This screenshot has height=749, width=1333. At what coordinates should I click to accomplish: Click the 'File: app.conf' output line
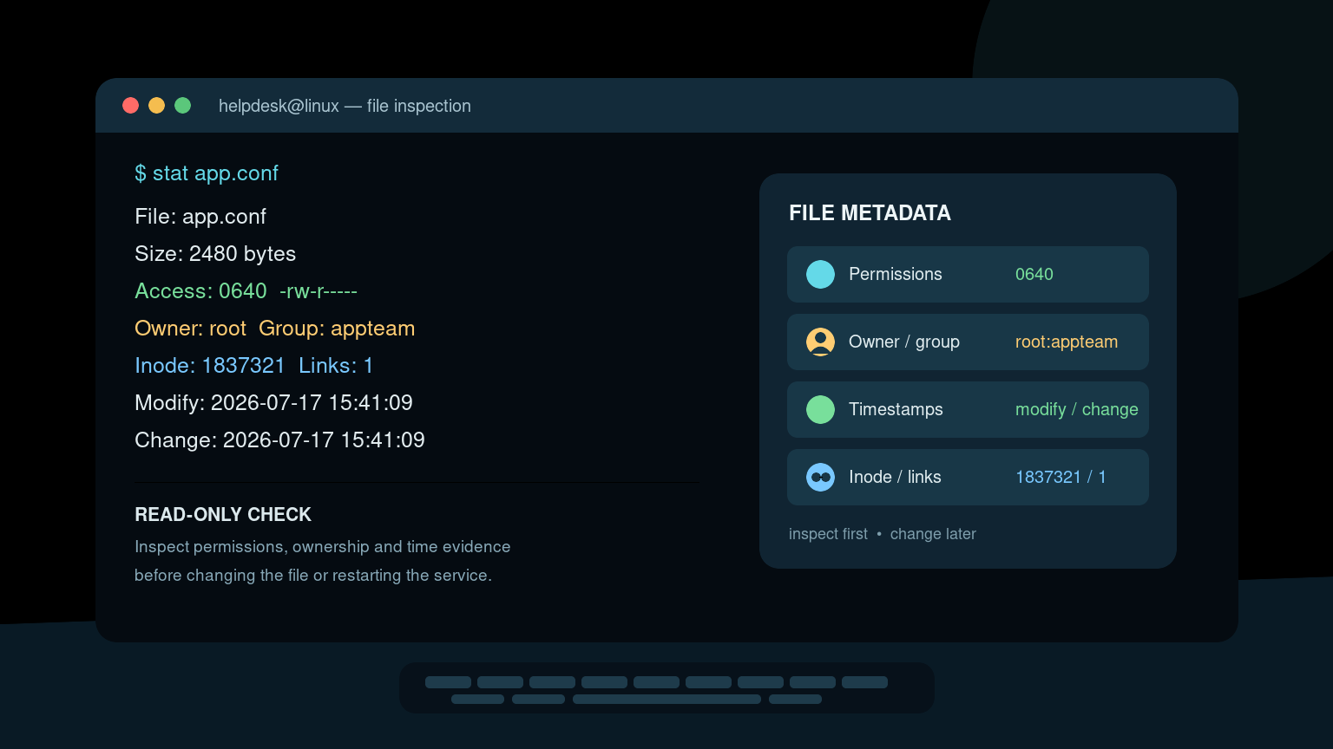pos(200,217)
